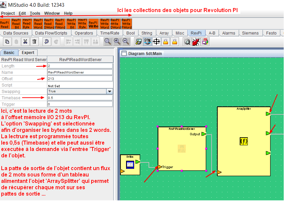Click the Redo arrow icon

[x=56, y=42]
